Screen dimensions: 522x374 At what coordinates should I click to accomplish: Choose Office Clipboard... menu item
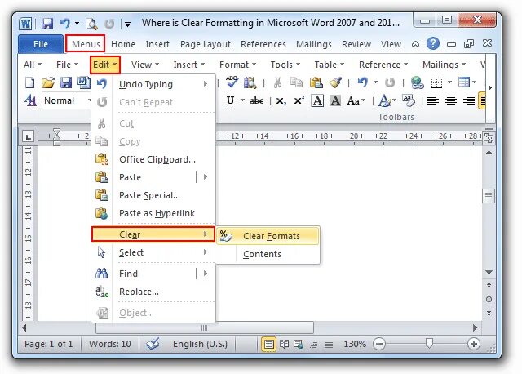tap(153, 159)
